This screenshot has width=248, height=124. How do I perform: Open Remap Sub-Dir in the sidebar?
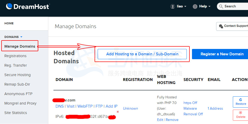17,84
